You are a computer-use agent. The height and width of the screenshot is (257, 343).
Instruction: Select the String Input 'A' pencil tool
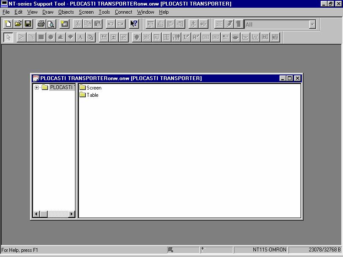coord(196,37)
